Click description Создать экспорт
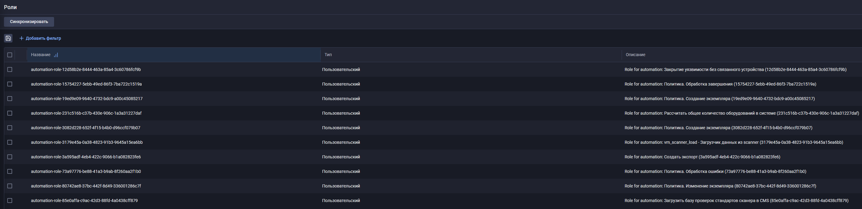The height and width of the screenshot is (209, 862). pyautogui.click(x=702, y=157)
